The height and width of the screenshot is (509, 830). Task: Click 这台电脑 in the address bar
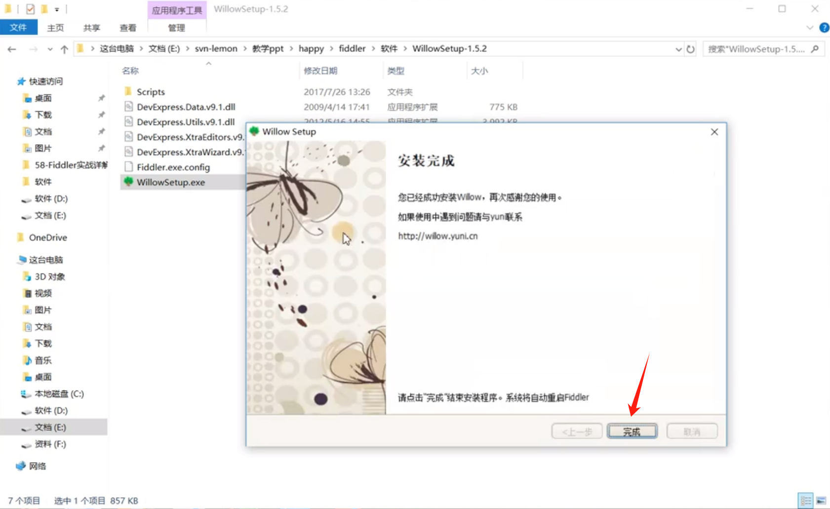click(117, 48)
